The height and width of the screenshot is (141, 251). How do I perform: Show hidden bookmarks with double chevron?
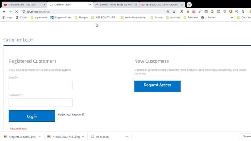click(232, 18)
